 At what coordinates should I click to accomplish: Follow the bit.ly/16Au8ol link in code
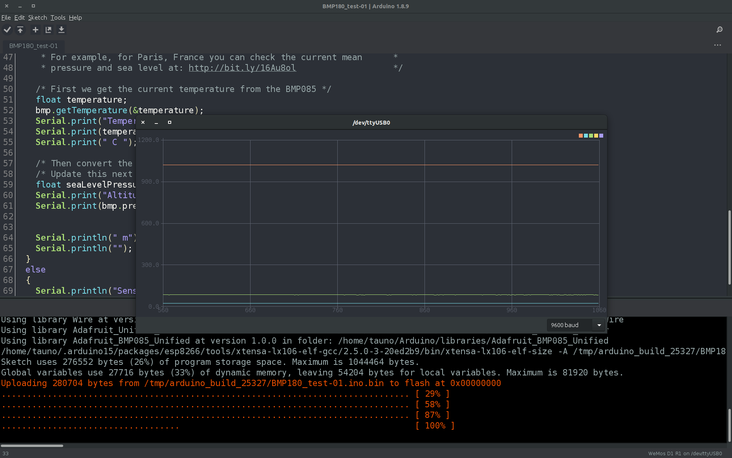click(242, 68)
